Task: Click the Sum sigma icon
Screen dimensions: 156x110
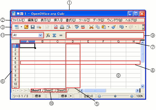Action: pos(54,35)
